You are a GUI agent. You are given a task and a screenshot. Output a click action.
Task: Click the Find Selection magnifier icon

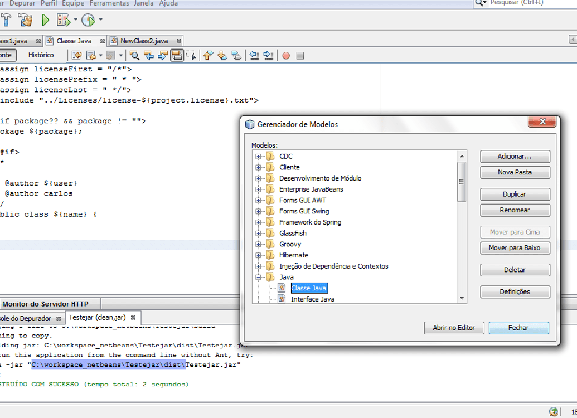tap(134, 56)
